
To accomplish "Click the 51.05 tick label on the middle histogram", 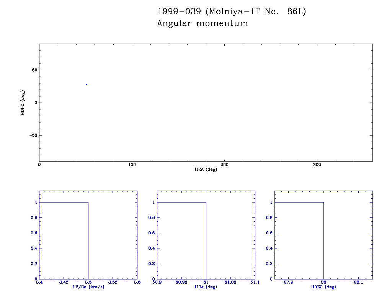I will [x=230, y=282].
